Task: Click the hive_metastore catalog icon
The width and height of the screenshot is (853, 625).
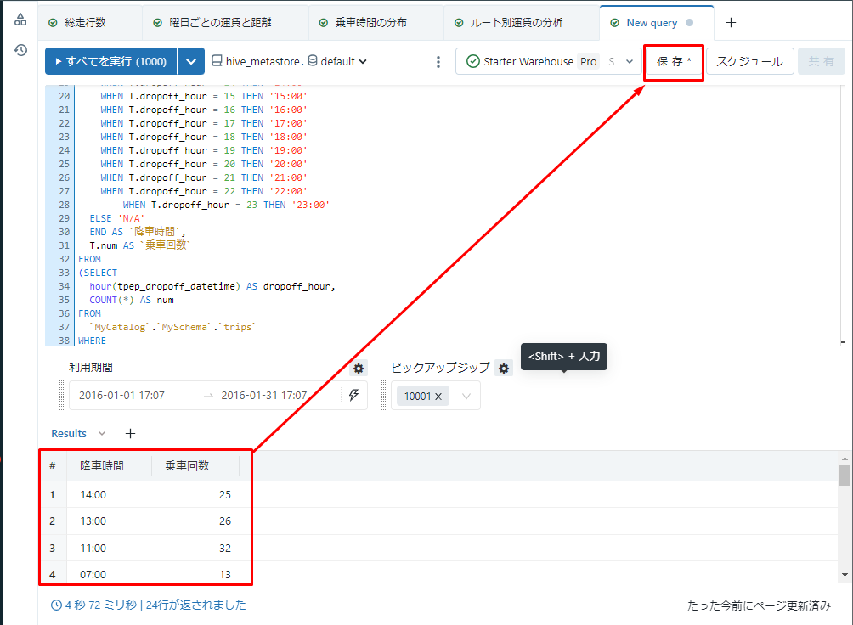Action: pyautogui.click(x=217, y=60)
